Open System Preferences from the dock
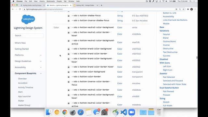The height and width of the screenshot is (117, 208). pyautogui.click(x=105, y=112)
